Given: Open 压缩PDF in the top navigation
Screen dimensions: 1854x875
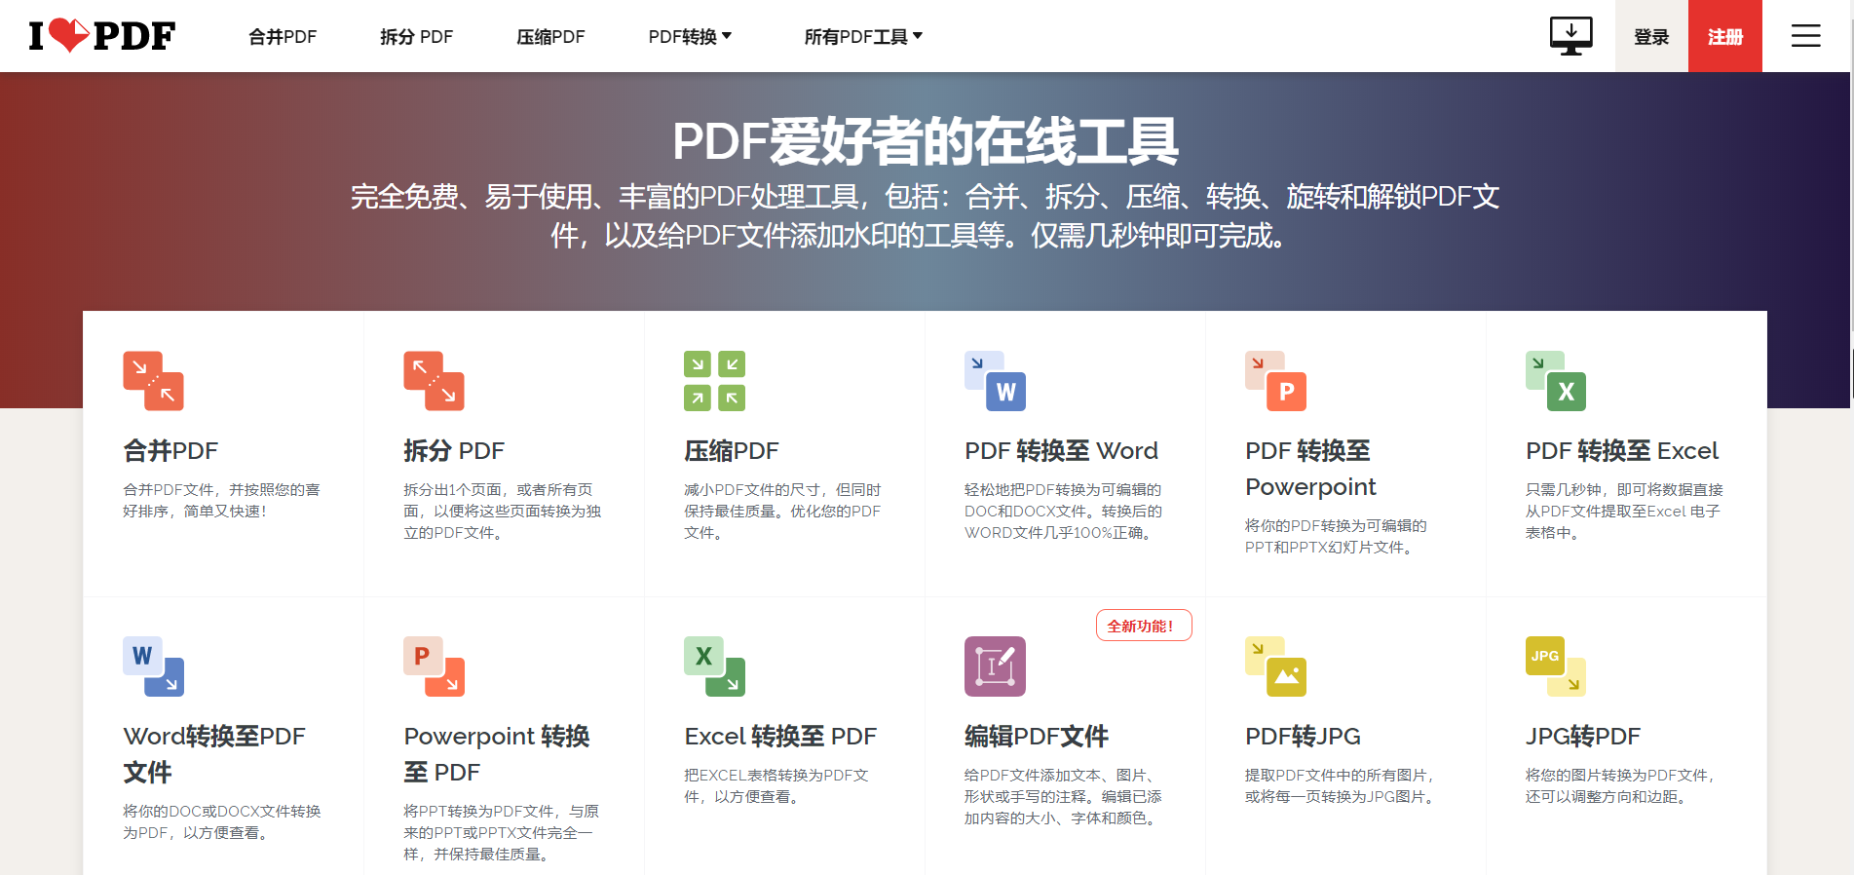Looking at the screenshot, I should click(550, 37).
